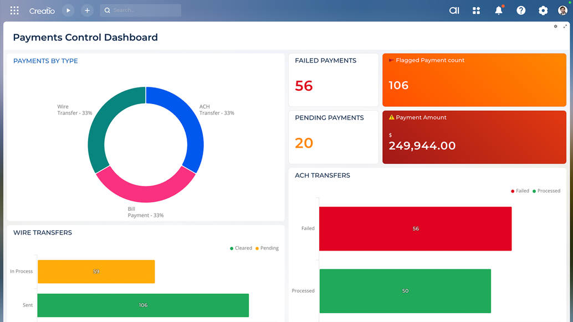Screen dimensions: 573x322
Task: Open the Flagged Payment count tile
Action: 474,80
